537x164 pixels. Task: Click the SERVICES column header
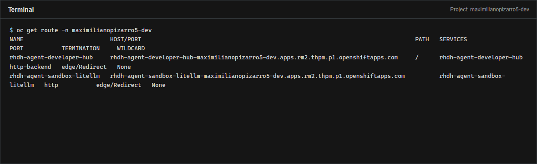pyautogui.click(x=453, y=39)
